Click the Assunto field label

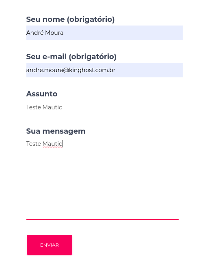pos(42,94)
